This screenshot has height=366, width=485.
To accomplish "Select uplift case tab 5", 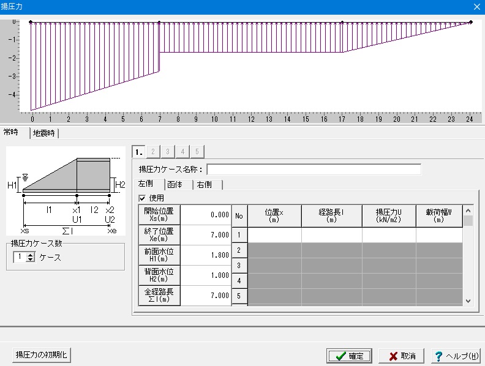I will (197, 152).
